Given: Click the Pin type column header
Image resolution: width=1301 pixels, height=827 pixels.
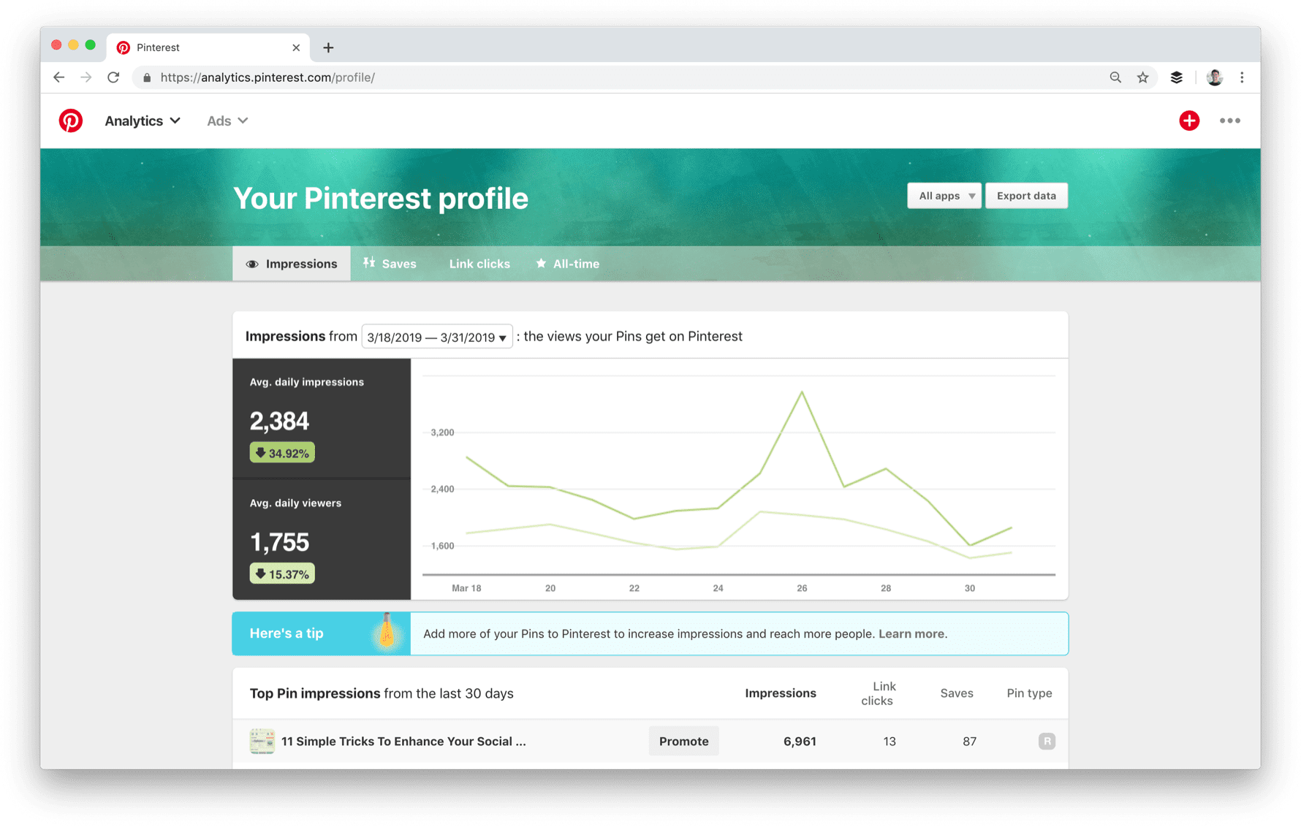Looking at the screenshot, I should coord(1029,693).
